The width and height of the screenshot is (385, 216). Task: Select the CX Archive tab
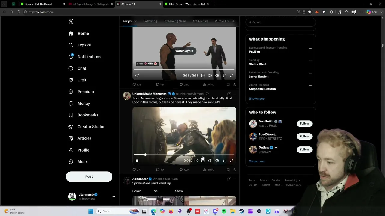201,21
